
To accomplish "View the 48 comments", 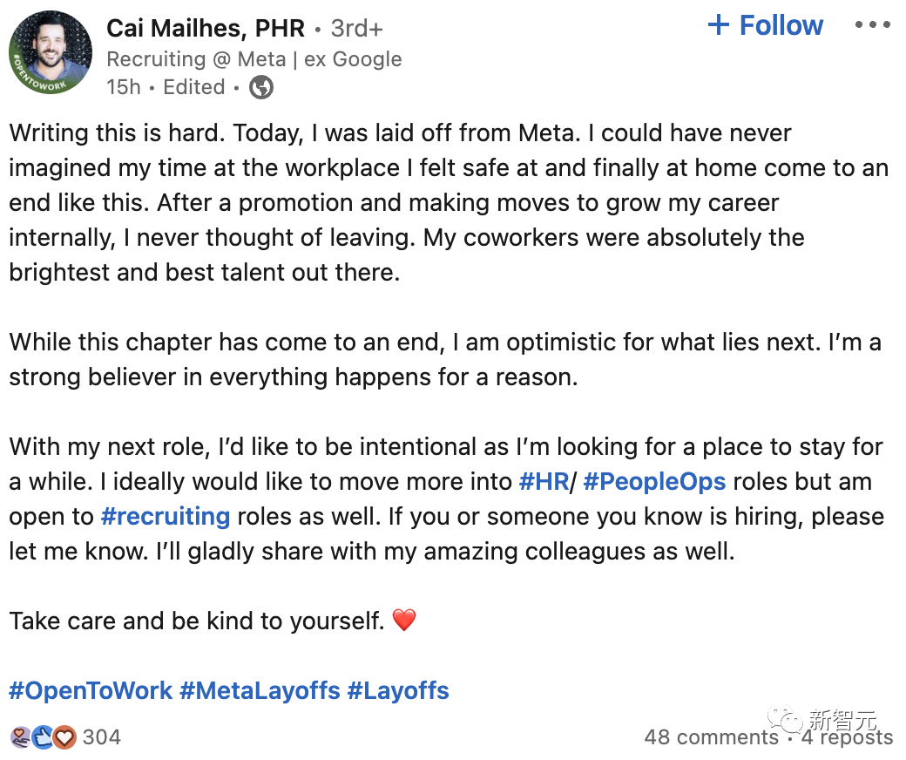I will click(710, 737).
